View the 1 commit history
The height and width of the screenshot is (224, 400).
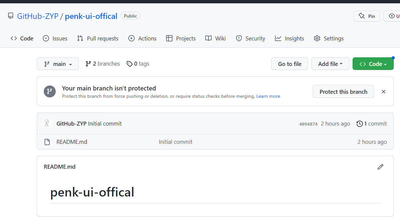coord(371,124)
